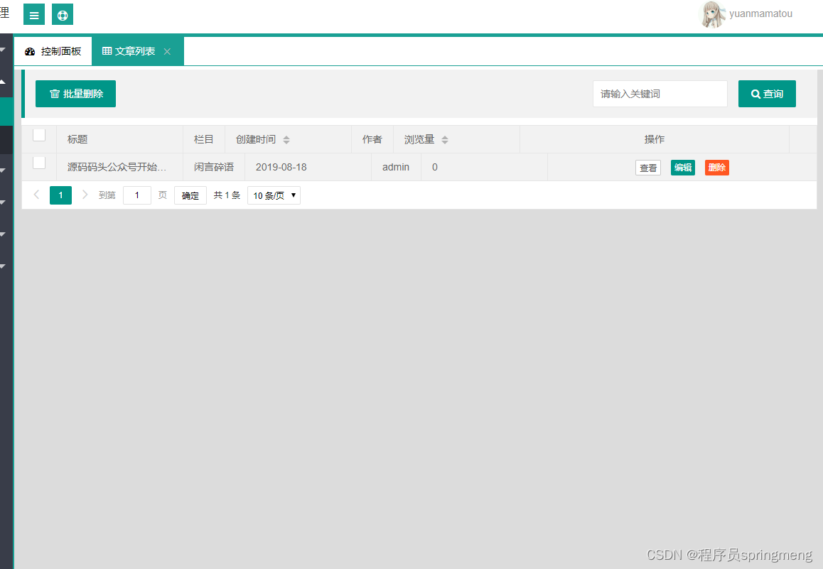Click the 作者 column header
This screenshot has height=569, width=823.
[x=372, y=139]
